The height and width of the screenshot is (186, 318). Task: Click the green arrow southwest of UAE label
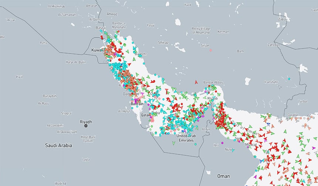[x=173, y=142]
